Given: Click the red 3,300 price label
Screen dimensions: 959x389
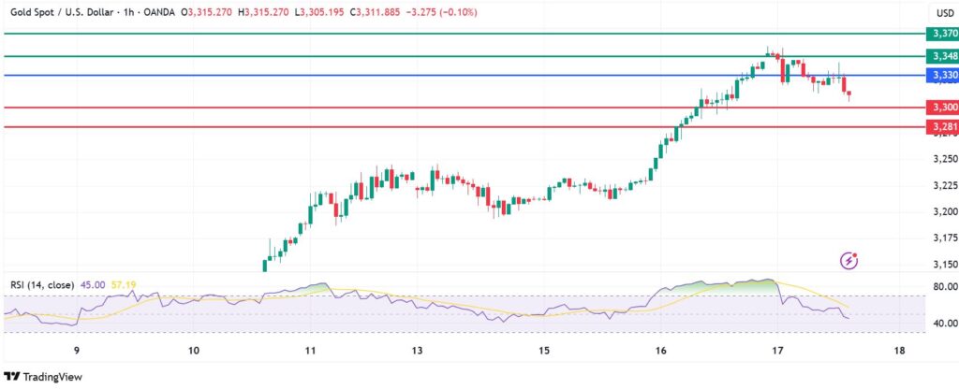Looking at the screenshot, I should pos(940,108).
